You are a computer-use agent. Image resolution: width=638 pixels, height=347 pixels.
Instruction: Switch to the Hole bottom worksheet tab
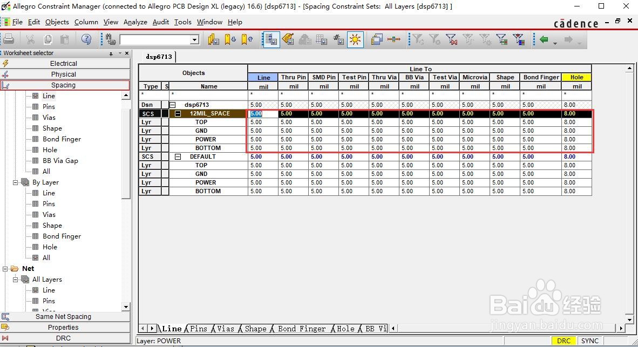pos(345,329)
